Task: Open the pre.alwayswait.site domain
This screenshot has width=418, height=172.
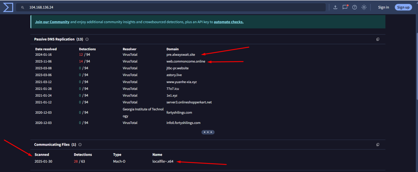Action: 181,54
